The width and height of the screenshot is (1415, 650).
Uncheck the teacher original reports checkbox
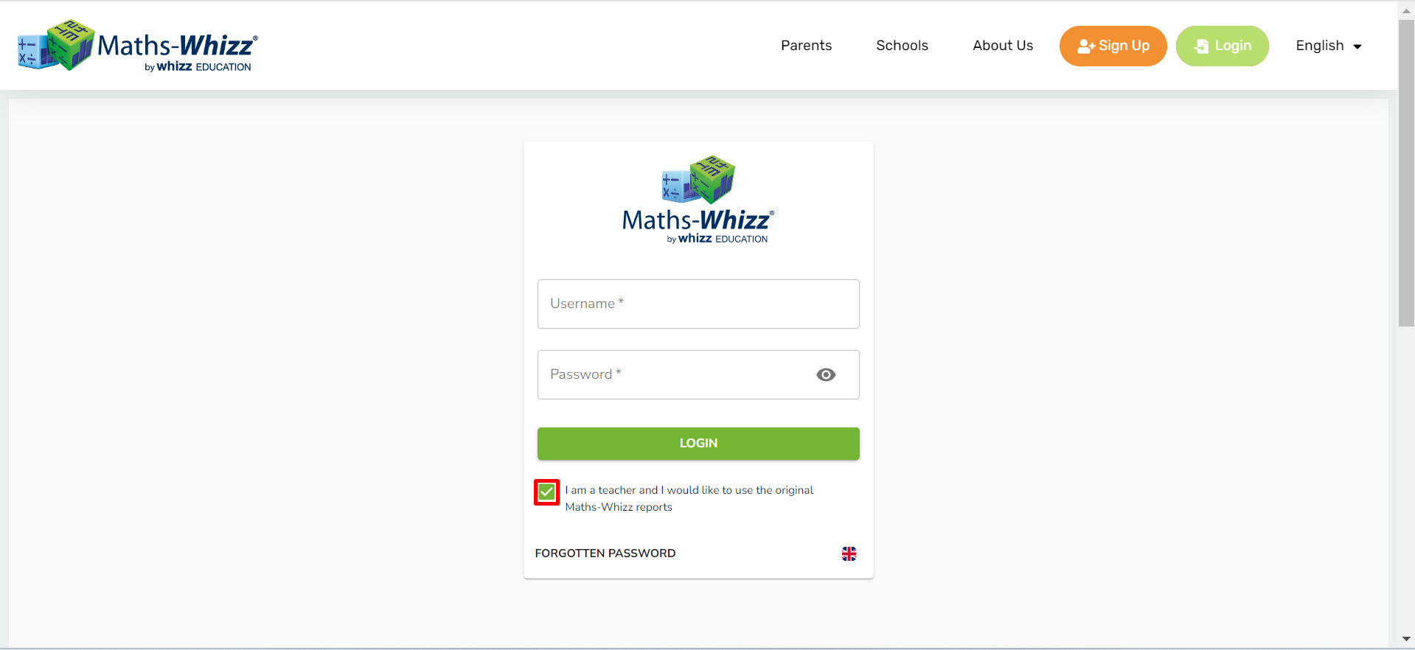[546, 492]
